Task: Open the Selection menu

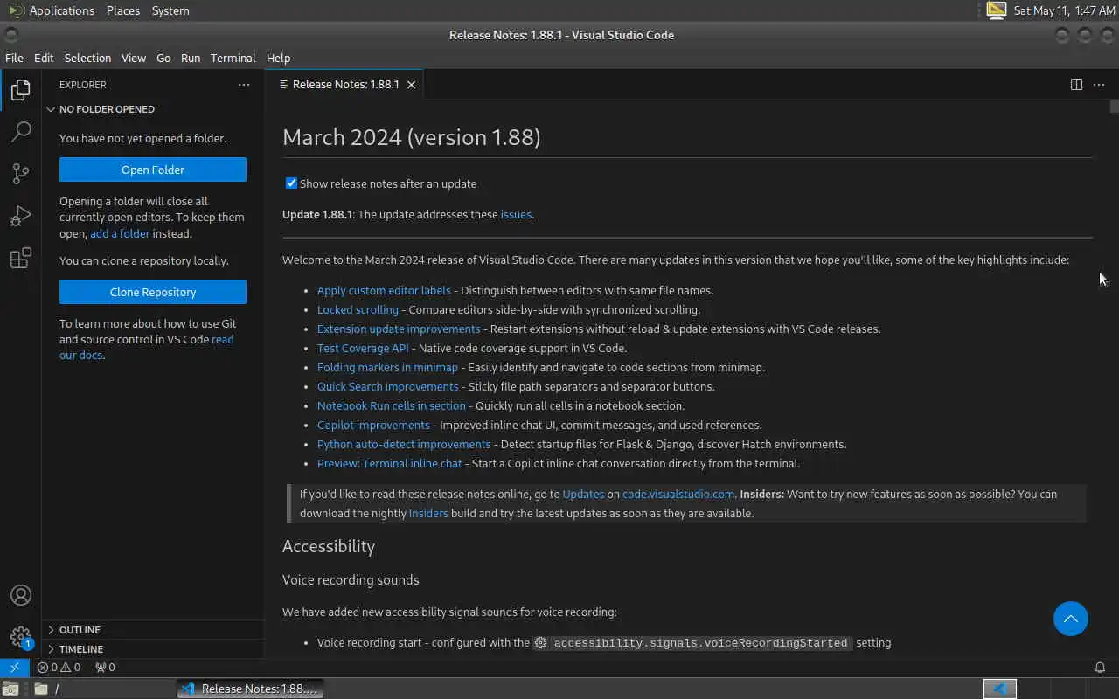Action: point(87,58)
